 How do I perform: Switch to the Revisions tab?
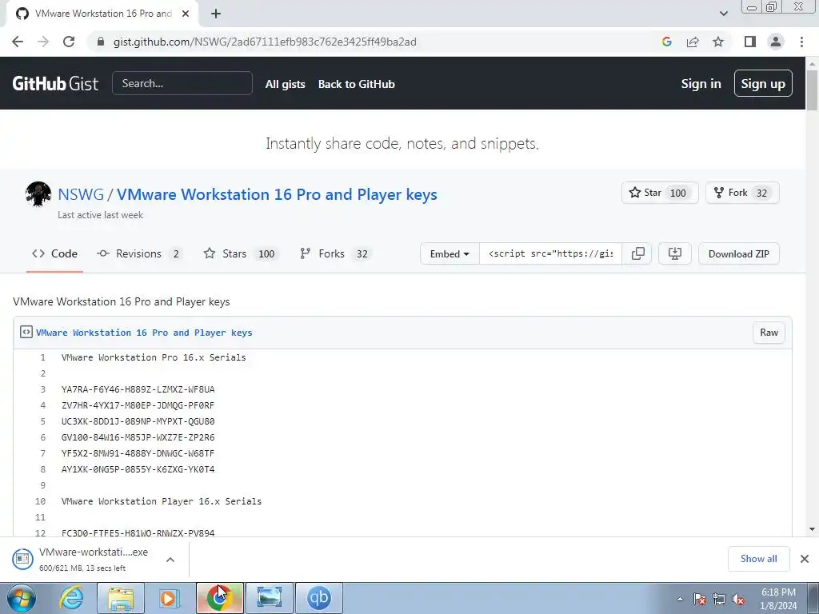click(x=139, y=253)
